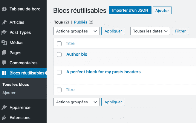The height and width of the screenshot is (123, 196).
Task: Open the Author bio block link
Action: point(77,54)
